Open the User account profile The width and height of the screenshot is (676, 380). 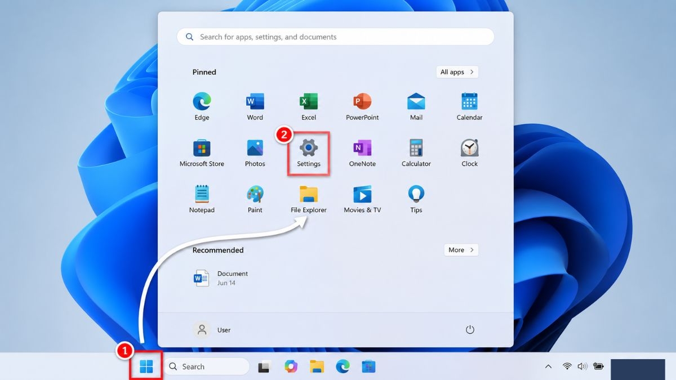(212, 330)
